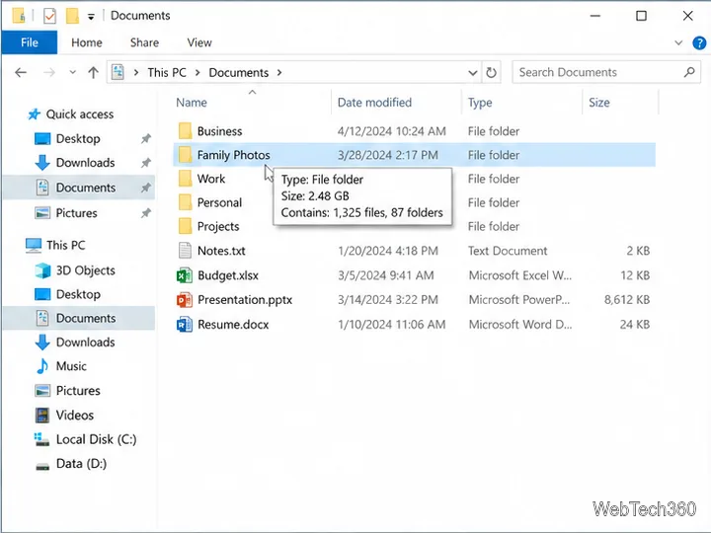
Task: Select Videos in navigation pane
Action: tap(75, 416)
